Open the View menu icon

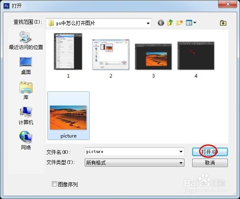(189, 23)
